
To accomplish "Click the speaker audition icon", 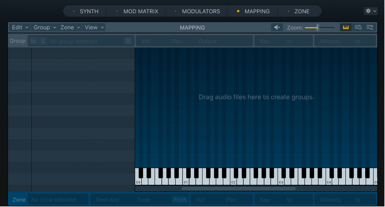I will pyautogui.click(x=277, y=27).
